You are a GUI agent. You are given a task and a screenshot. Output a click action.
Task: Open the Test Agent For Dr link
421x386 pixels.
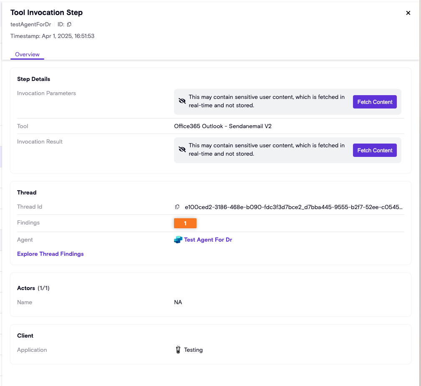(208, 240)
